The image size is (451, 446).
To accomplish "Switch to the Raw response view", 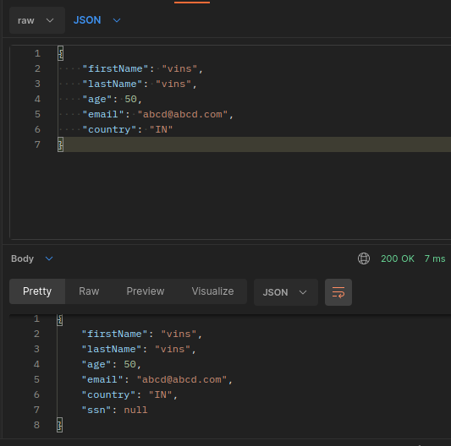I will click(x=89, y=291).
